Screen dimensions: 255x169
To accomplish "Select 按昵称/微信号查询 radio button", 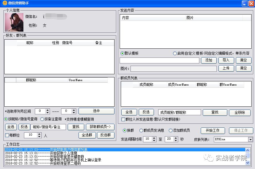I will pyautogui.click(x=6, y=119).
